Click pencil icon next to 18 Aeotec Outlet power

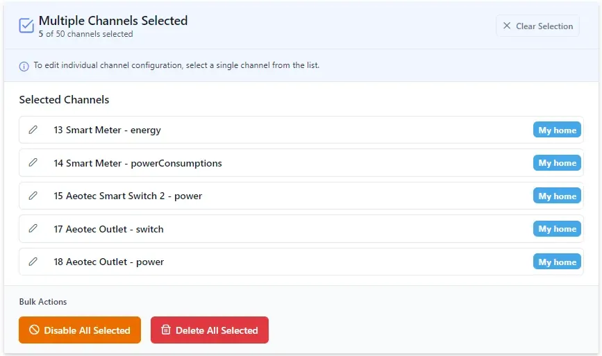pyautogui.click(x=33, y=262)
